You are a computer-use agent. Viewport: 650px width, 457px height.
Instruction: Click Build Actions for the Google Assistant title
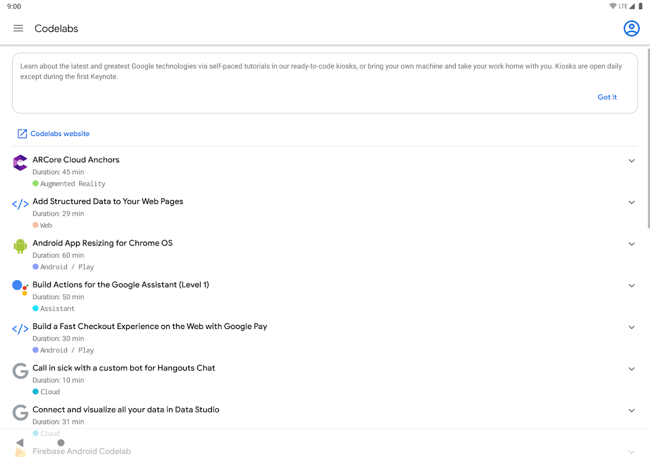coord(121,285)
